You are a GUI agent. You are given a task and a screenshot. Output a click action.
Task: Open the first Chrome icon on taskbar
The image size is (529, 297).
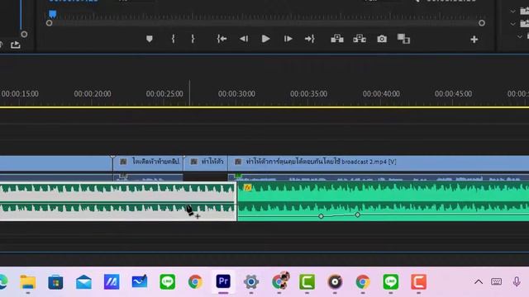[195, 282]
